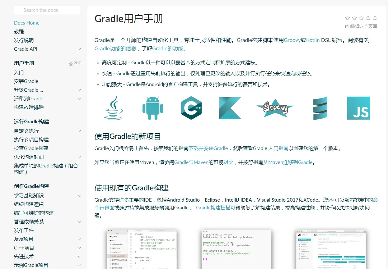Expand the 迁移到Gradle sidebar item
Image resolution: width=388 pixels, height=269 pixels.
(79, 99)
